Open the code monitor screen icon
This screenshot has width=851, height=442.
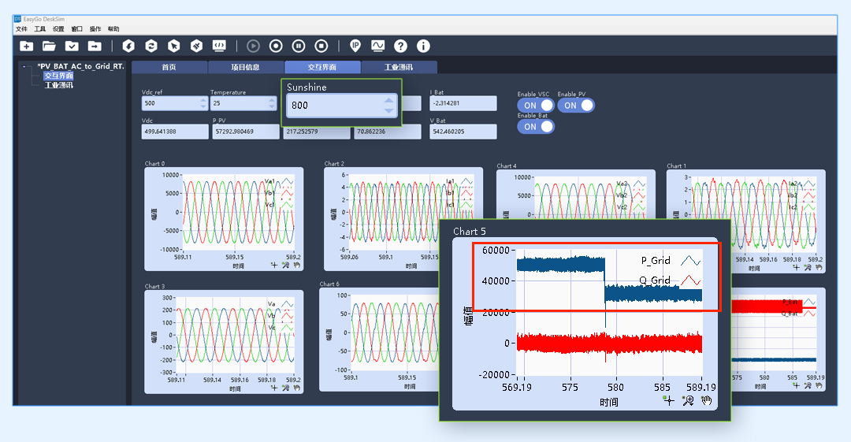[x=219, y=46]
